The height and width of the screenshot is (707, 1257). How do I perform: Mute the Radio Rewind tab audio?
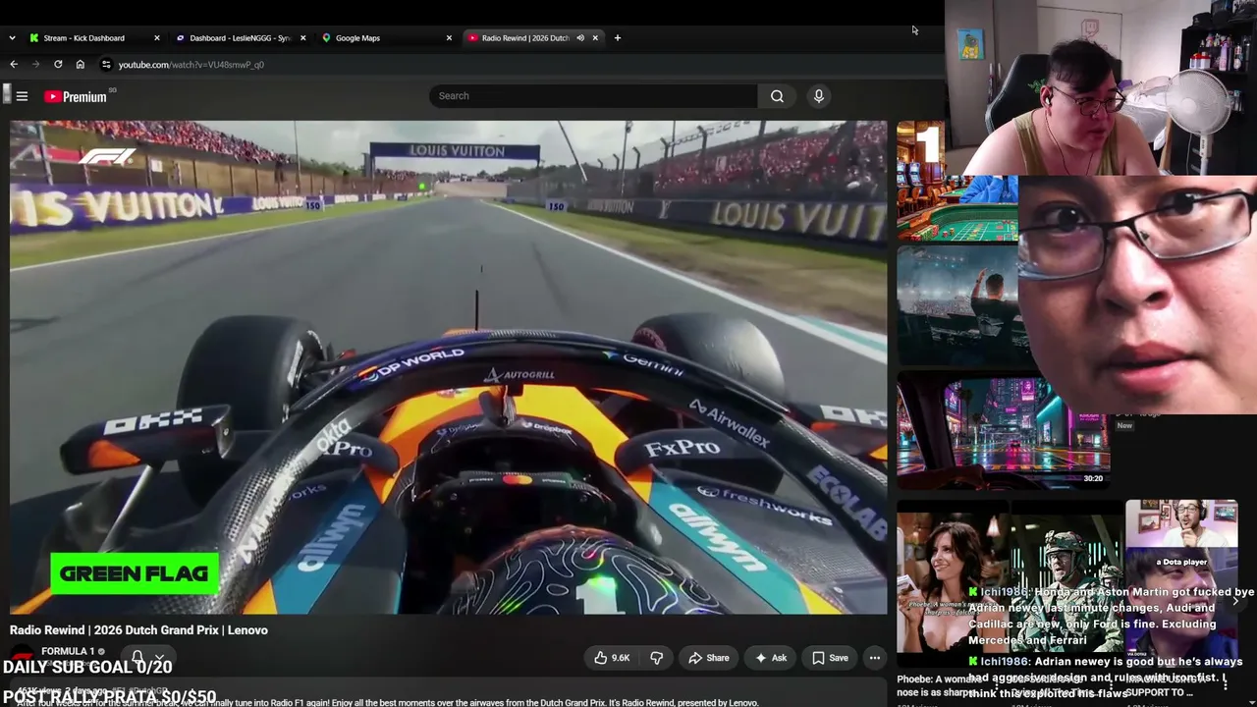tap(580, 38)
